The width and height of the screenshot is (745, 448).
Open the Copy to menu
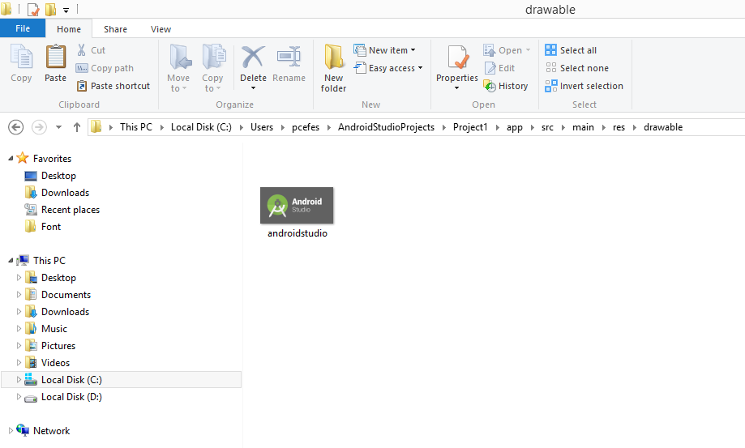[212, 69]
